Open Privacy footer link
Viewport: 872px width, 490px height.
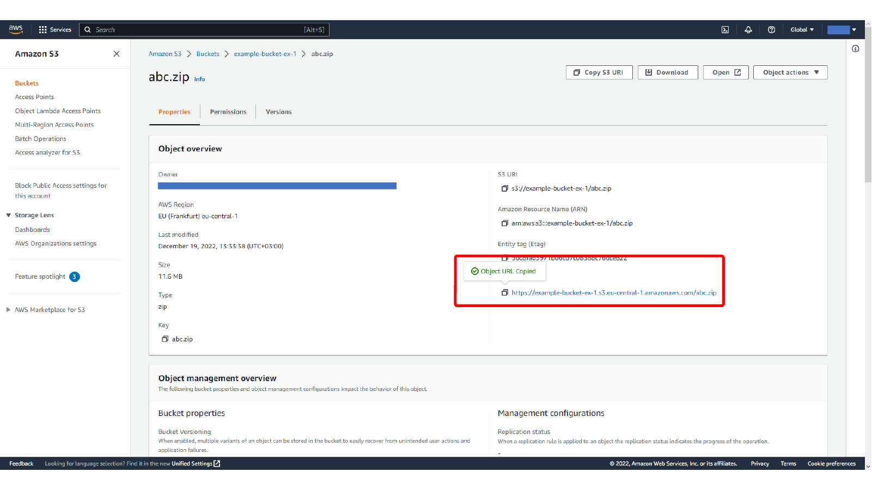[760, 464]
